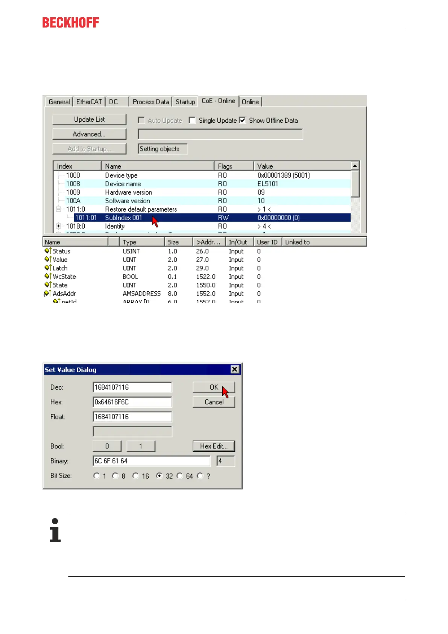Click the AMSADDRESS type cell

click(142, 293)
